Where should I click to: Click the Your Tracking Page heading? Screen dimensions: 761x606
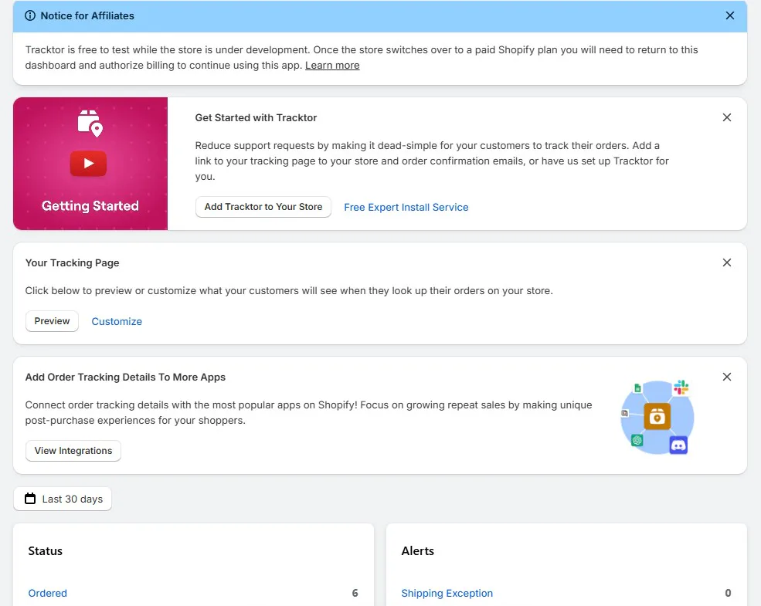tap(73, 262)
